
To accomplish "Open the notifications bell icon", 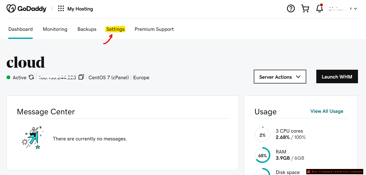I will coord(319,8).
